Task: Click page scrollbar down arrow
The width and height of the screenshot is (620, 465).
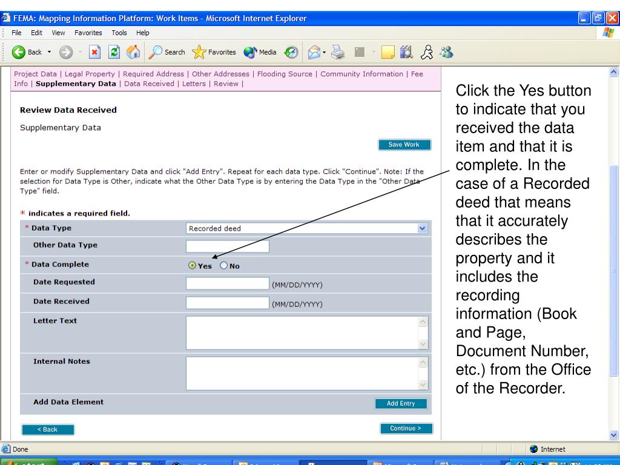Action: [x=614, y=435]
